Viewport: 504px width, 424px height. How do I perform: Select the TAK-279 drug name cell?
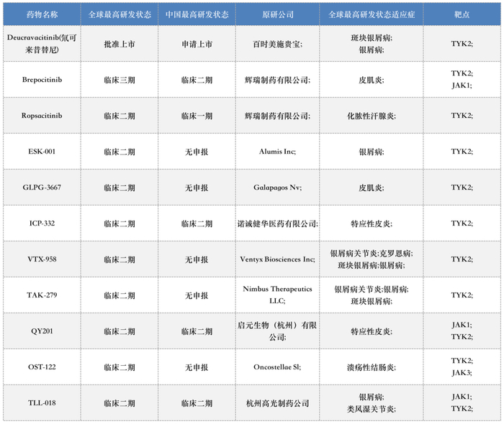[x=42, y=295]
